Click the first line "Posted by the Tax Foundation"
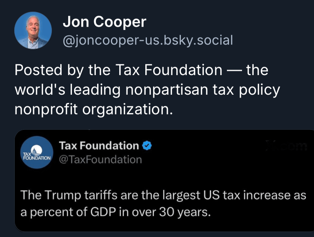 [118, 70]
